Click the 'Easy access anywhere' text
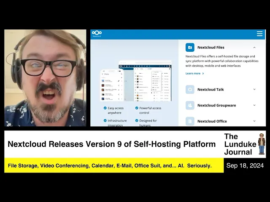This screenshot has height=202, width=270. pyautogui.click(x=116, y=110)
